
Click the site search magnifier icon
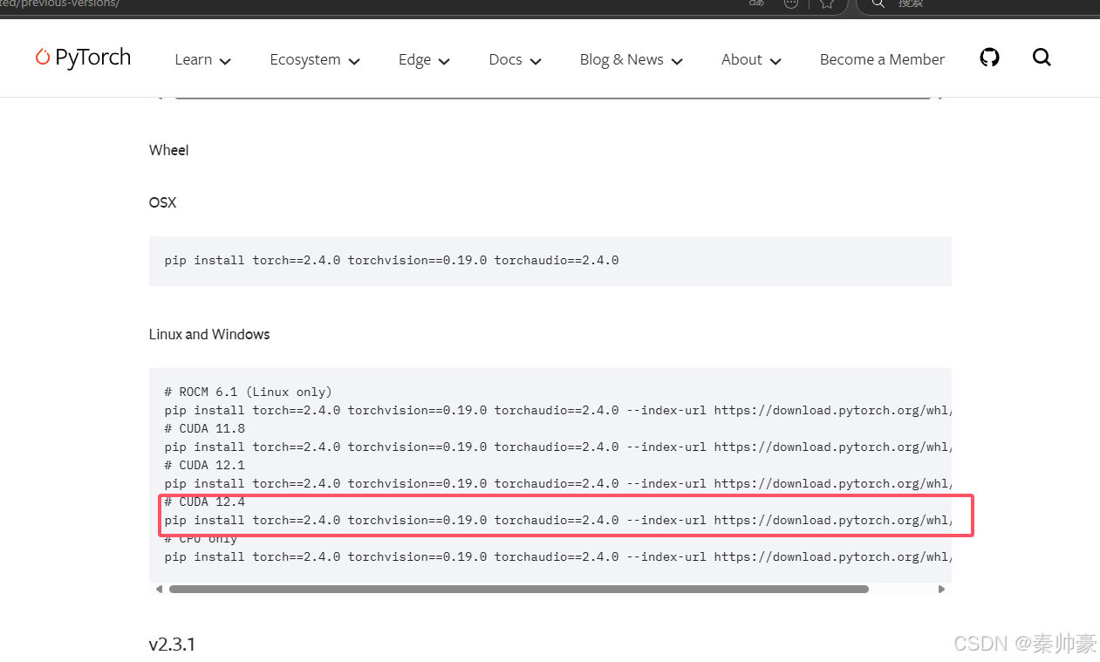point(1042,57)
